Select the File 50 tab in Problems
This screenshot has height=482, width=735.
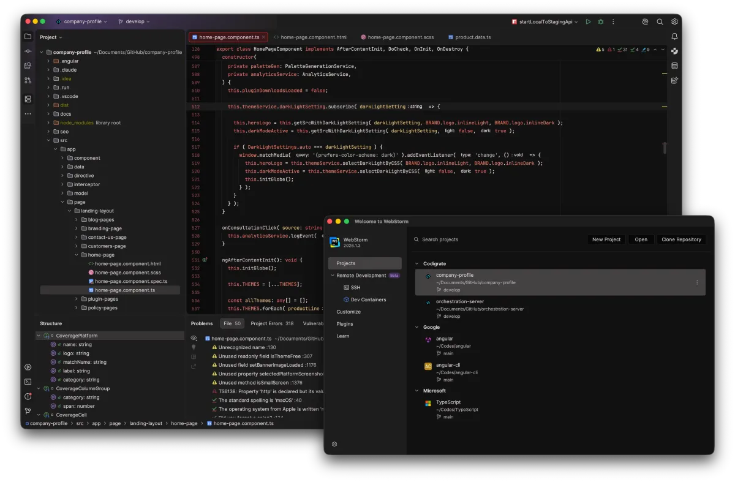pos(232,323)
